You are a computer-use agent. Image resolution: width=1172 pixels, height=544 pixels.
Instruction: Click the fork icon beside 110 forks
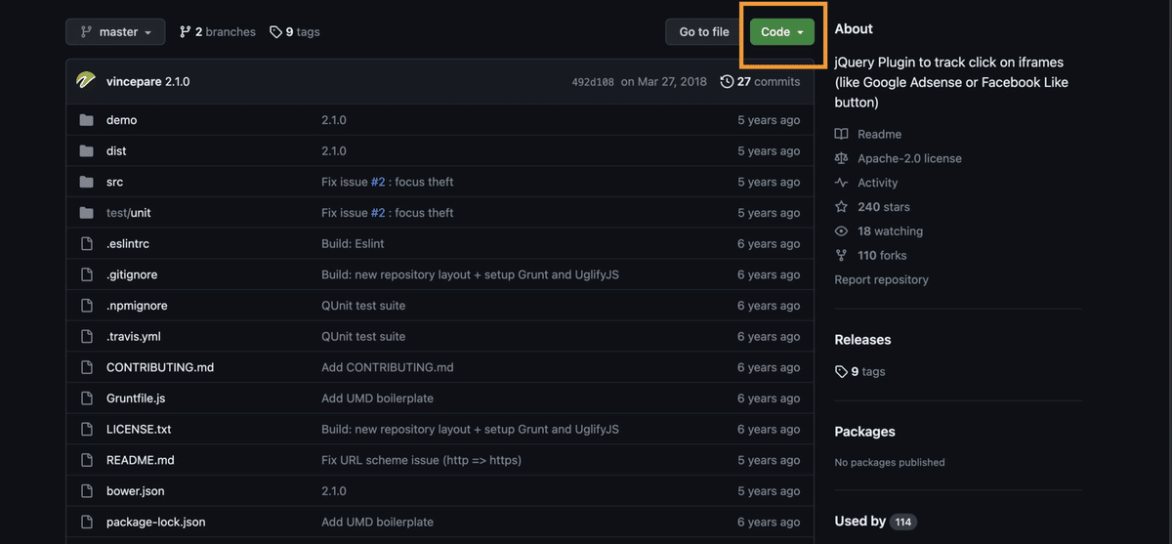[842, 256]
